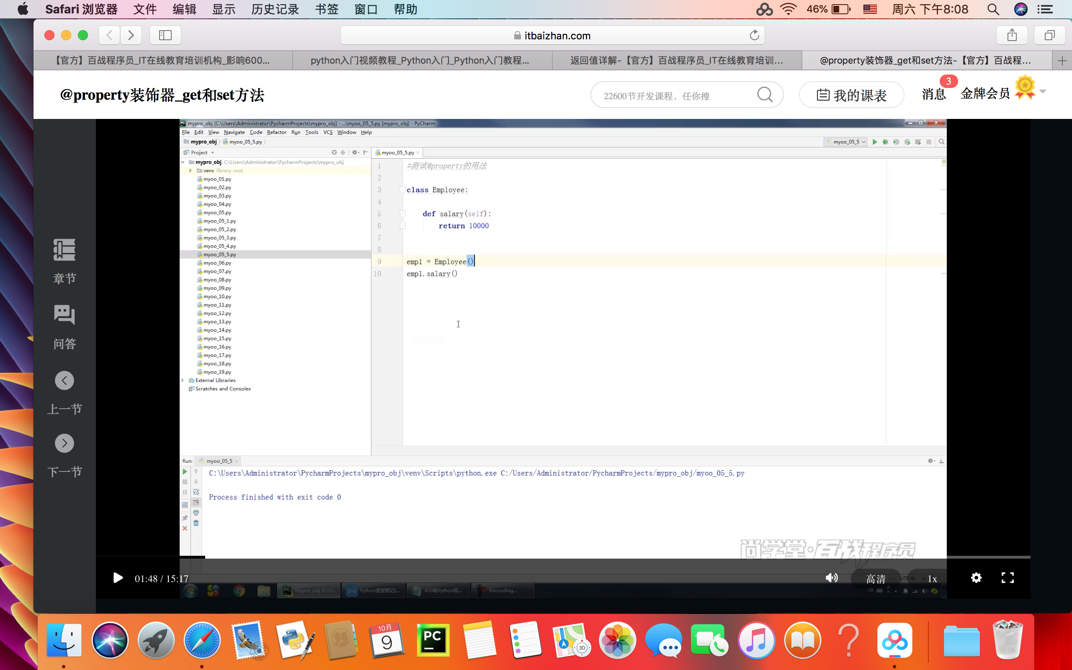Open Wi-Fi status menu
Viewport: 1072px width, 670px height.
[x=788, y=9]
